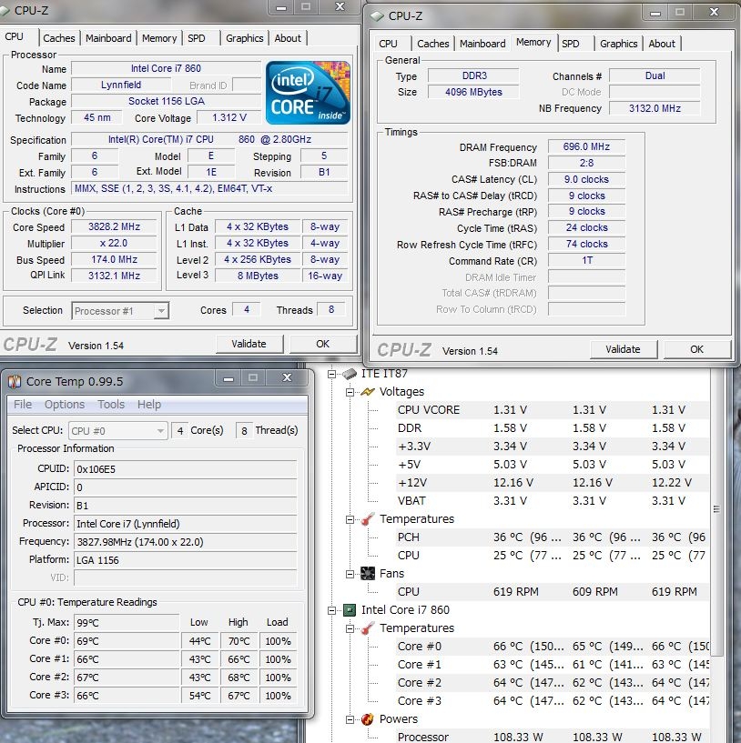
Task: Click the Tj. Max field showing 99°C
Action: [x=127, y=623]
